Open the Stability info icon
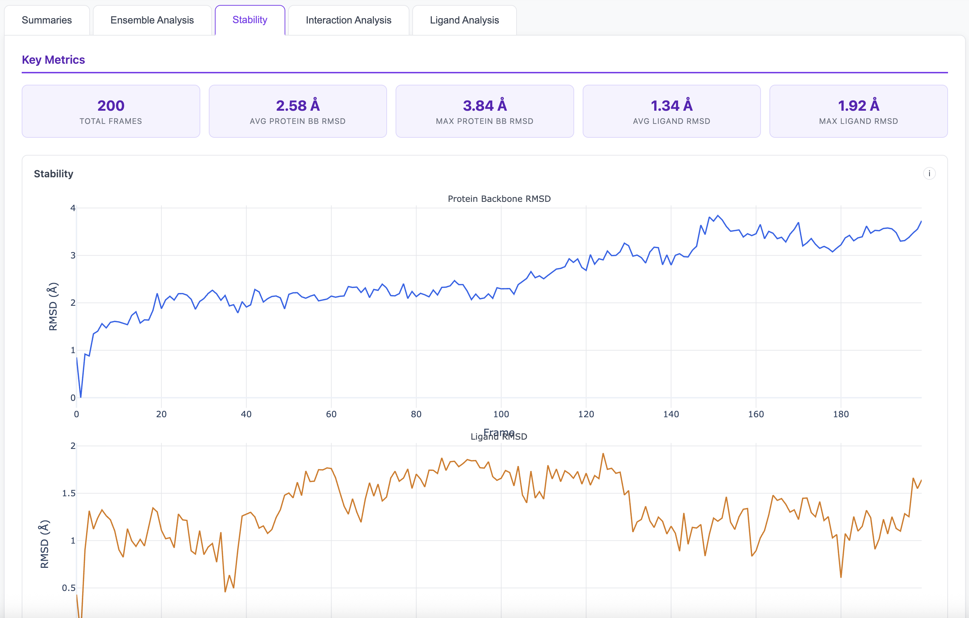The height and width of the screenshot is (618, 969). [930, 173]
